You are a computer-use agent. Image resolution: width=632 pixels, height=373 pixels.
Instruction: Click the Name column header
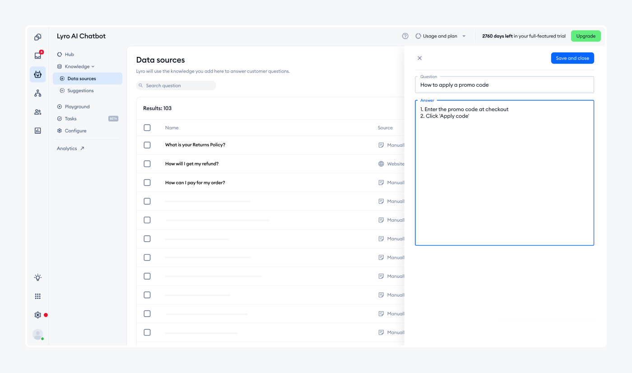[x=172, y=128]
